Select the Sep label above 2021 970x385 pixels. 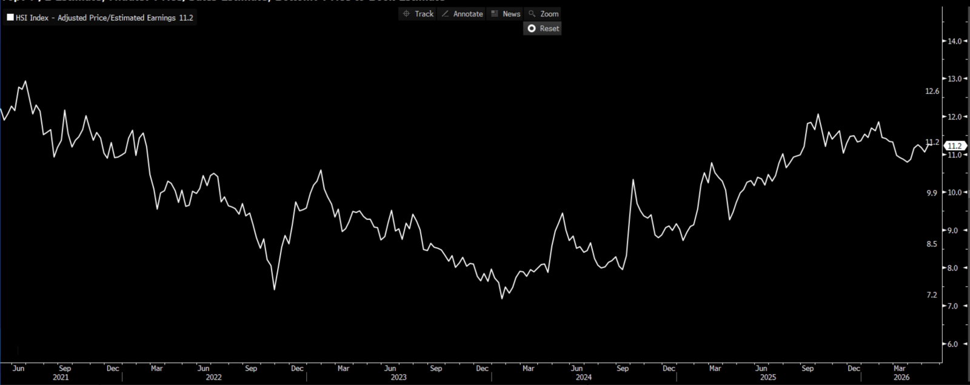point(65,368)
